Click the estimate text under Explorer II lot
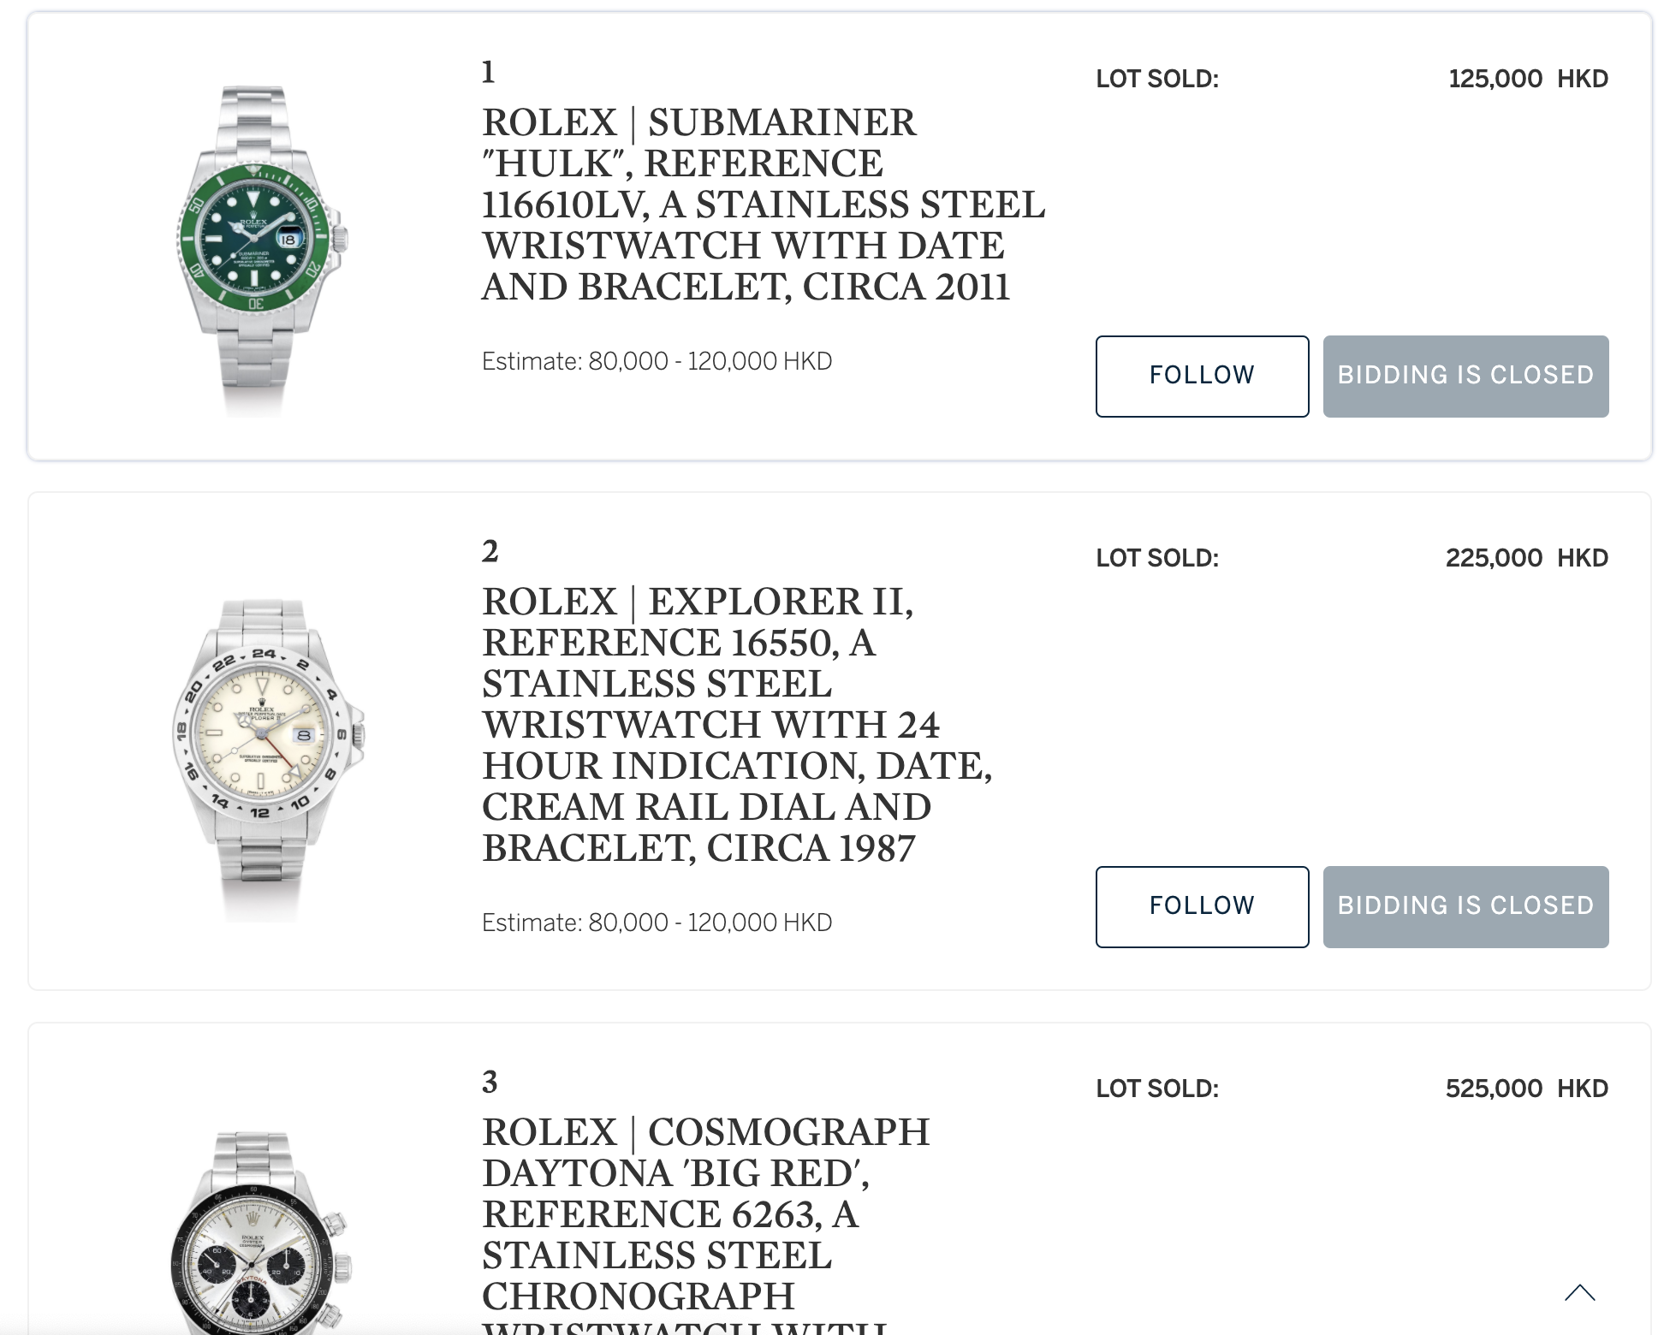Image resolution: width=1664 pixels, height=1335 pixels. (657, 923)
